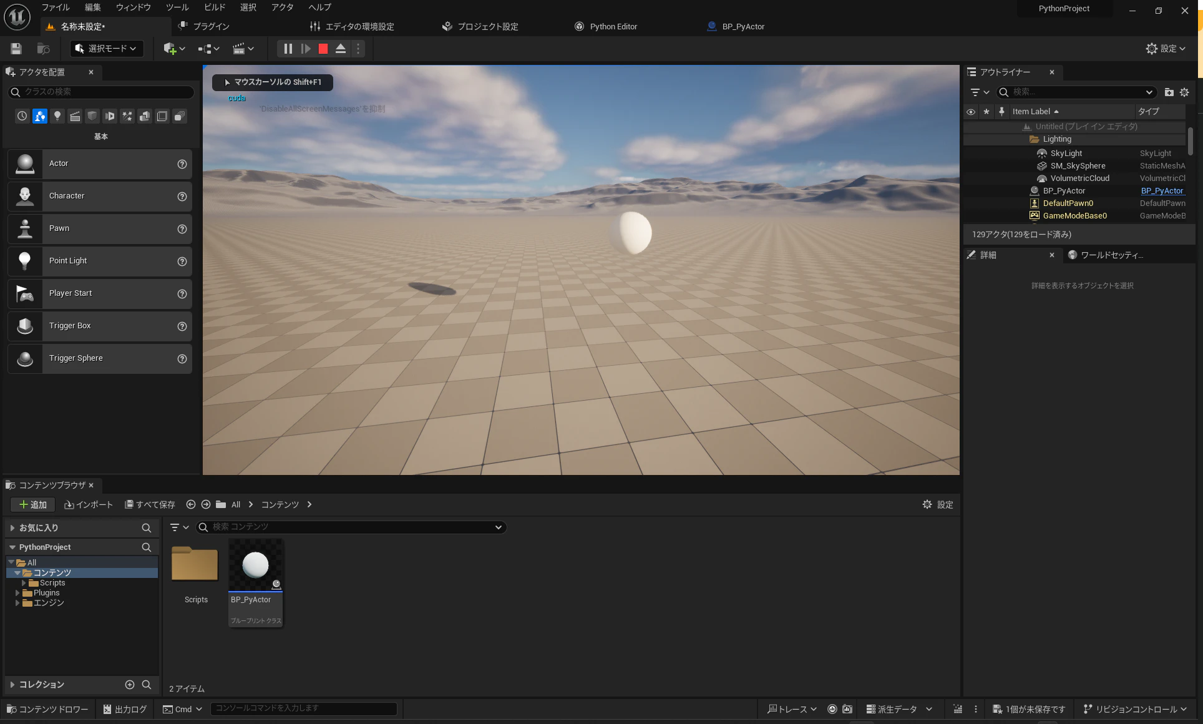Click the 追加 add button in Content Browser
This screenshot has height=724, width=1203.
[x=33, y=505]
